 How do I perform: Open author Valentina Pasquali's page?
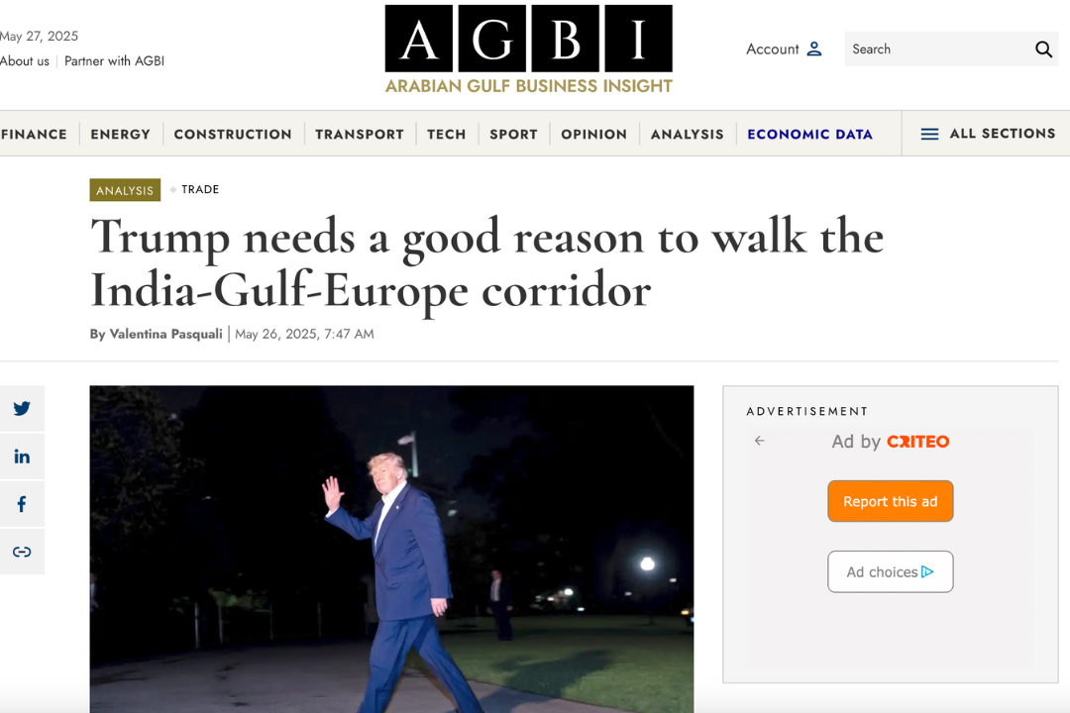tap(165, 334)
